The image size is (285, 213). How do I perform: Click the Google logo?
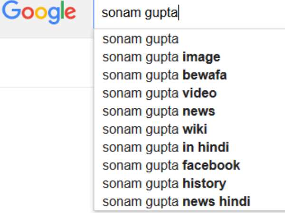point(38,13)
